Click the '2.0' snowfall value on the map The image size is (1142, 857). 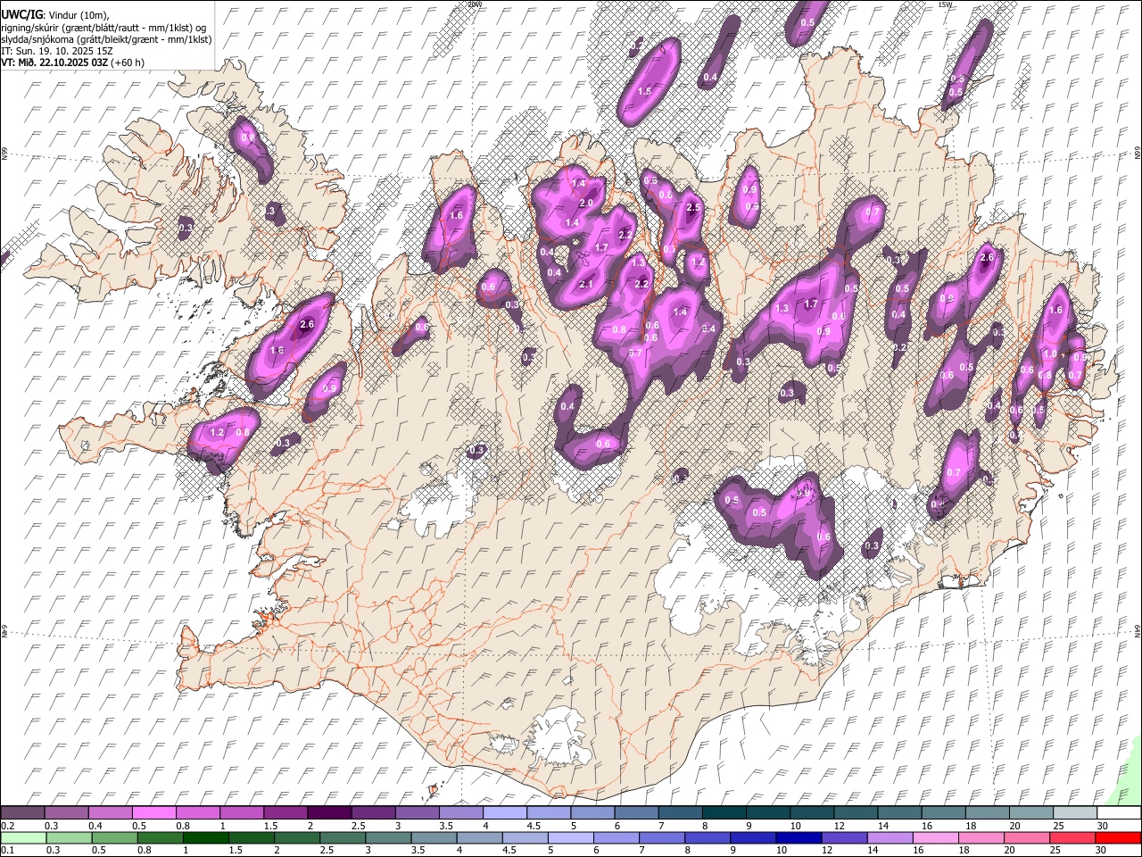tap(586, 203)
